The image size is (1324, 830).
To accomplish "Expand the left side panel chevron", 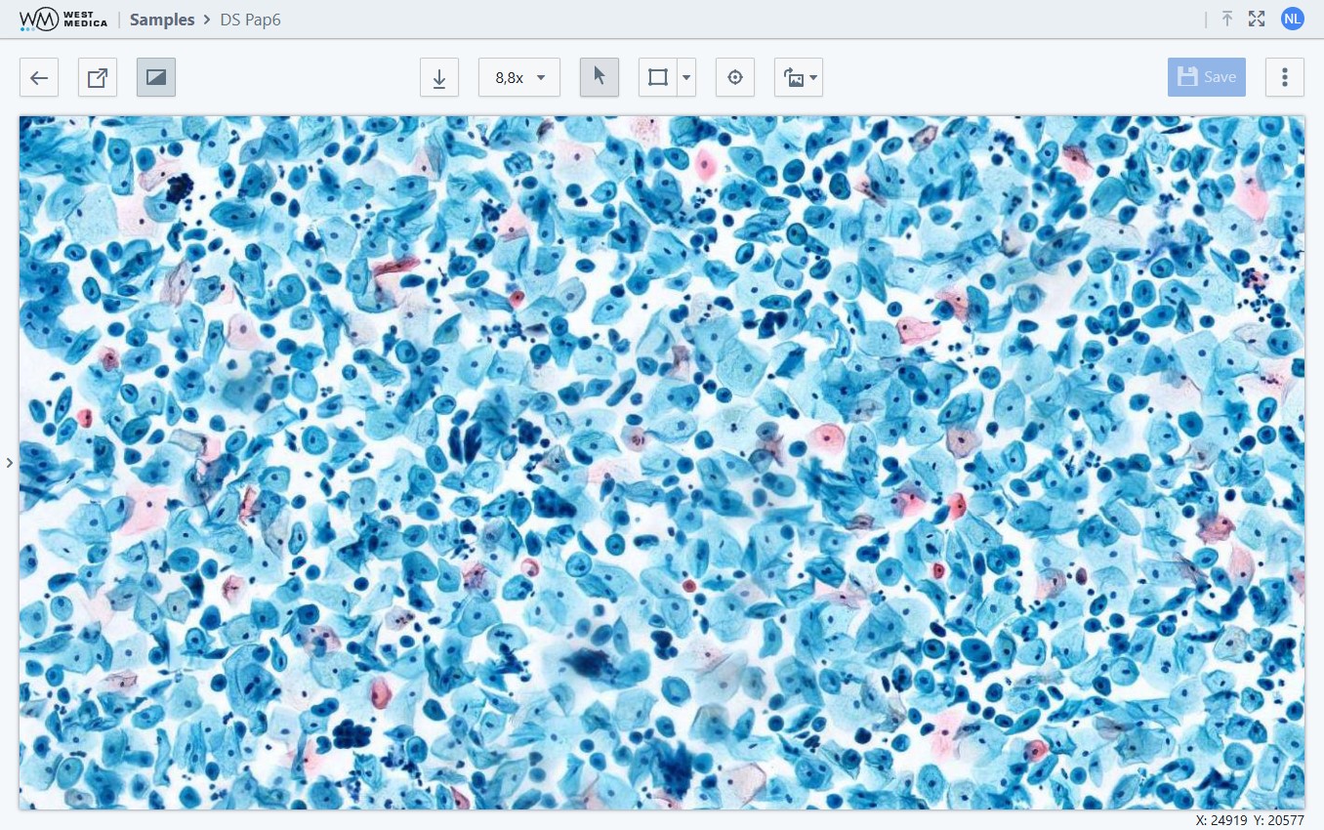I will coord(10,463).
